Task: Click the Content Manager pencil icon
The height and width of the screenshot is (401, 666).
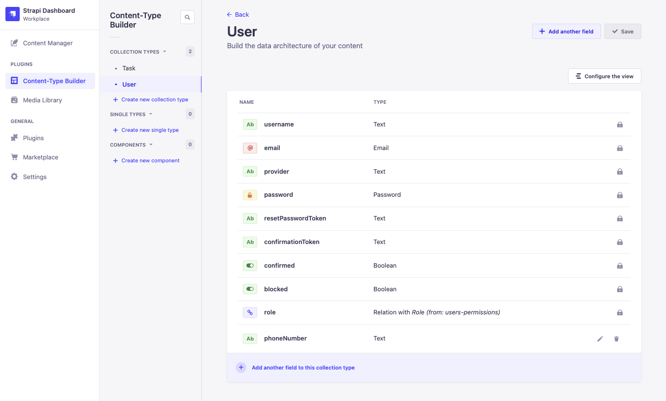Action: [x=14, y=43]
